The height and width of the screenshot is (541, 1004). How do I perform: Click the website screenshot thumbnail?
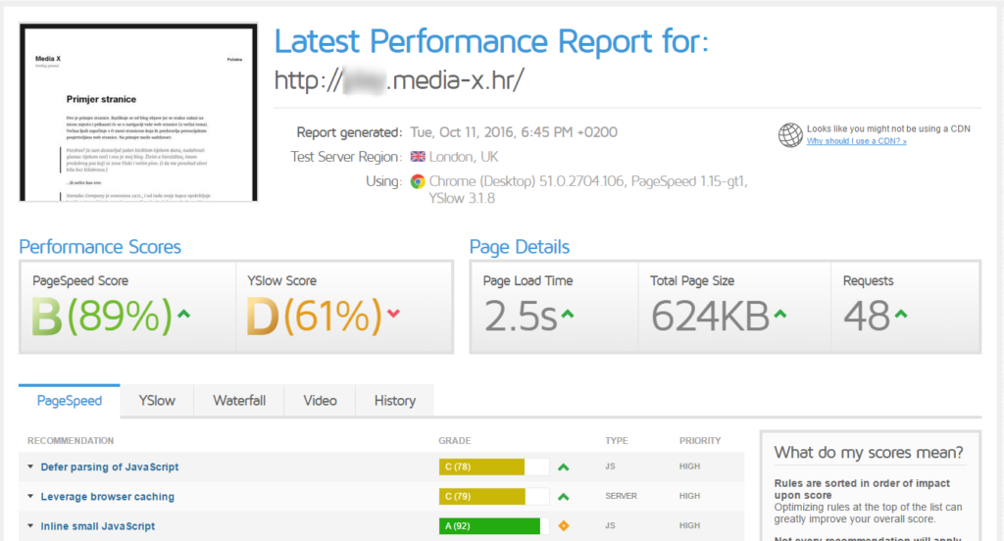[139, 113]
